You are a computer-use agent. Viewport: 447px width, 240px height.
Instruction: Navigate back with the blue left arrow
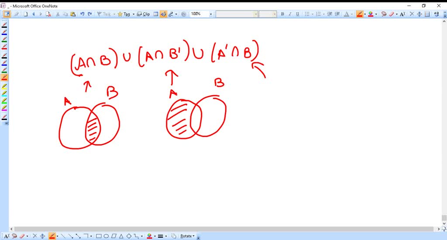coord(33,14)
